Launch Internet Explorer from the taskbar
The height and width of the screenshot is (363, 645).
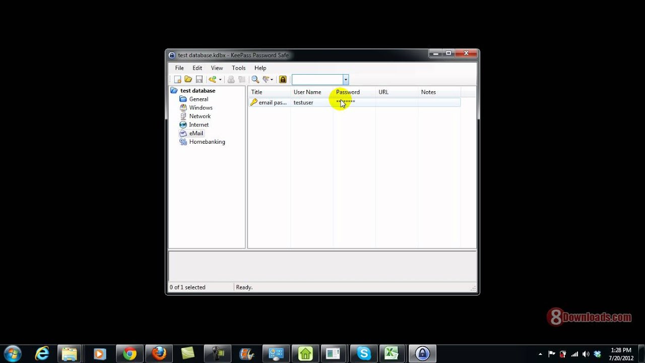point(41,353)
